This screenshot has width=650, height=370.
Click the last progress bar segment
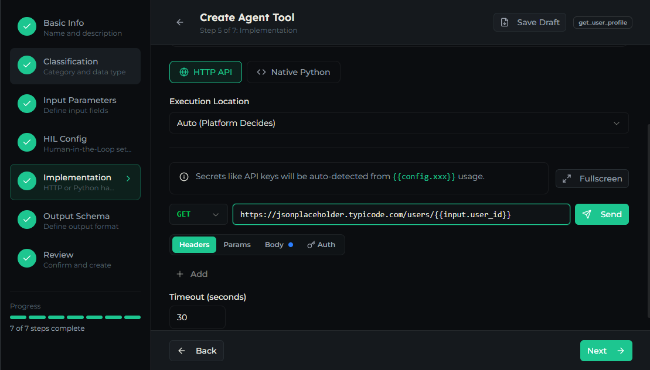[x=132, y=317]
